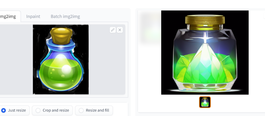Image resolution: width=265 pixels, height=116 pixels.
Task: Remove the uploaded potion image with X
Action: (120, 30)
